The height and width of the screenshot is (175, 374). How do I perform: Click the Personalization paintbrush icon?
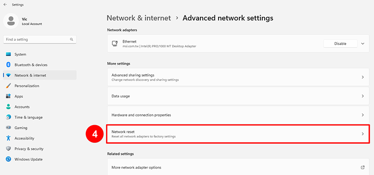[x=9, y=86]
